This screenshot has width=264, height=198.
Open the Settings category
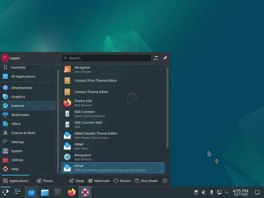coord(28,142)
